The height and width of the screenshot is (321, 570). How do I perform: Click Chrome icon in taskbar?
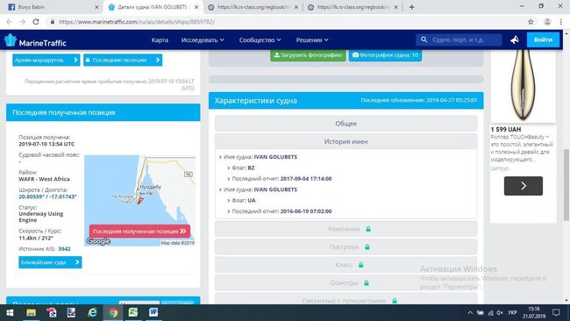[x=113, y=312]
